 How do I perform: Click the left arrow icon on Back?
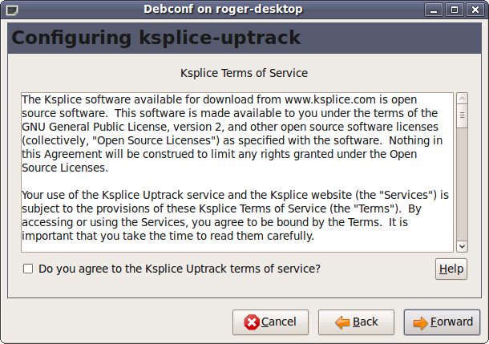[343, 322]
